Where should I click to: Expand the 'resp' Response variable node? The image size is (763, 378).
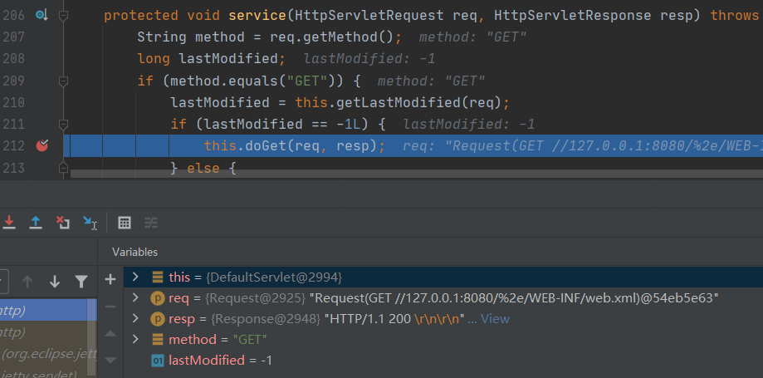(x=135, y=318)
